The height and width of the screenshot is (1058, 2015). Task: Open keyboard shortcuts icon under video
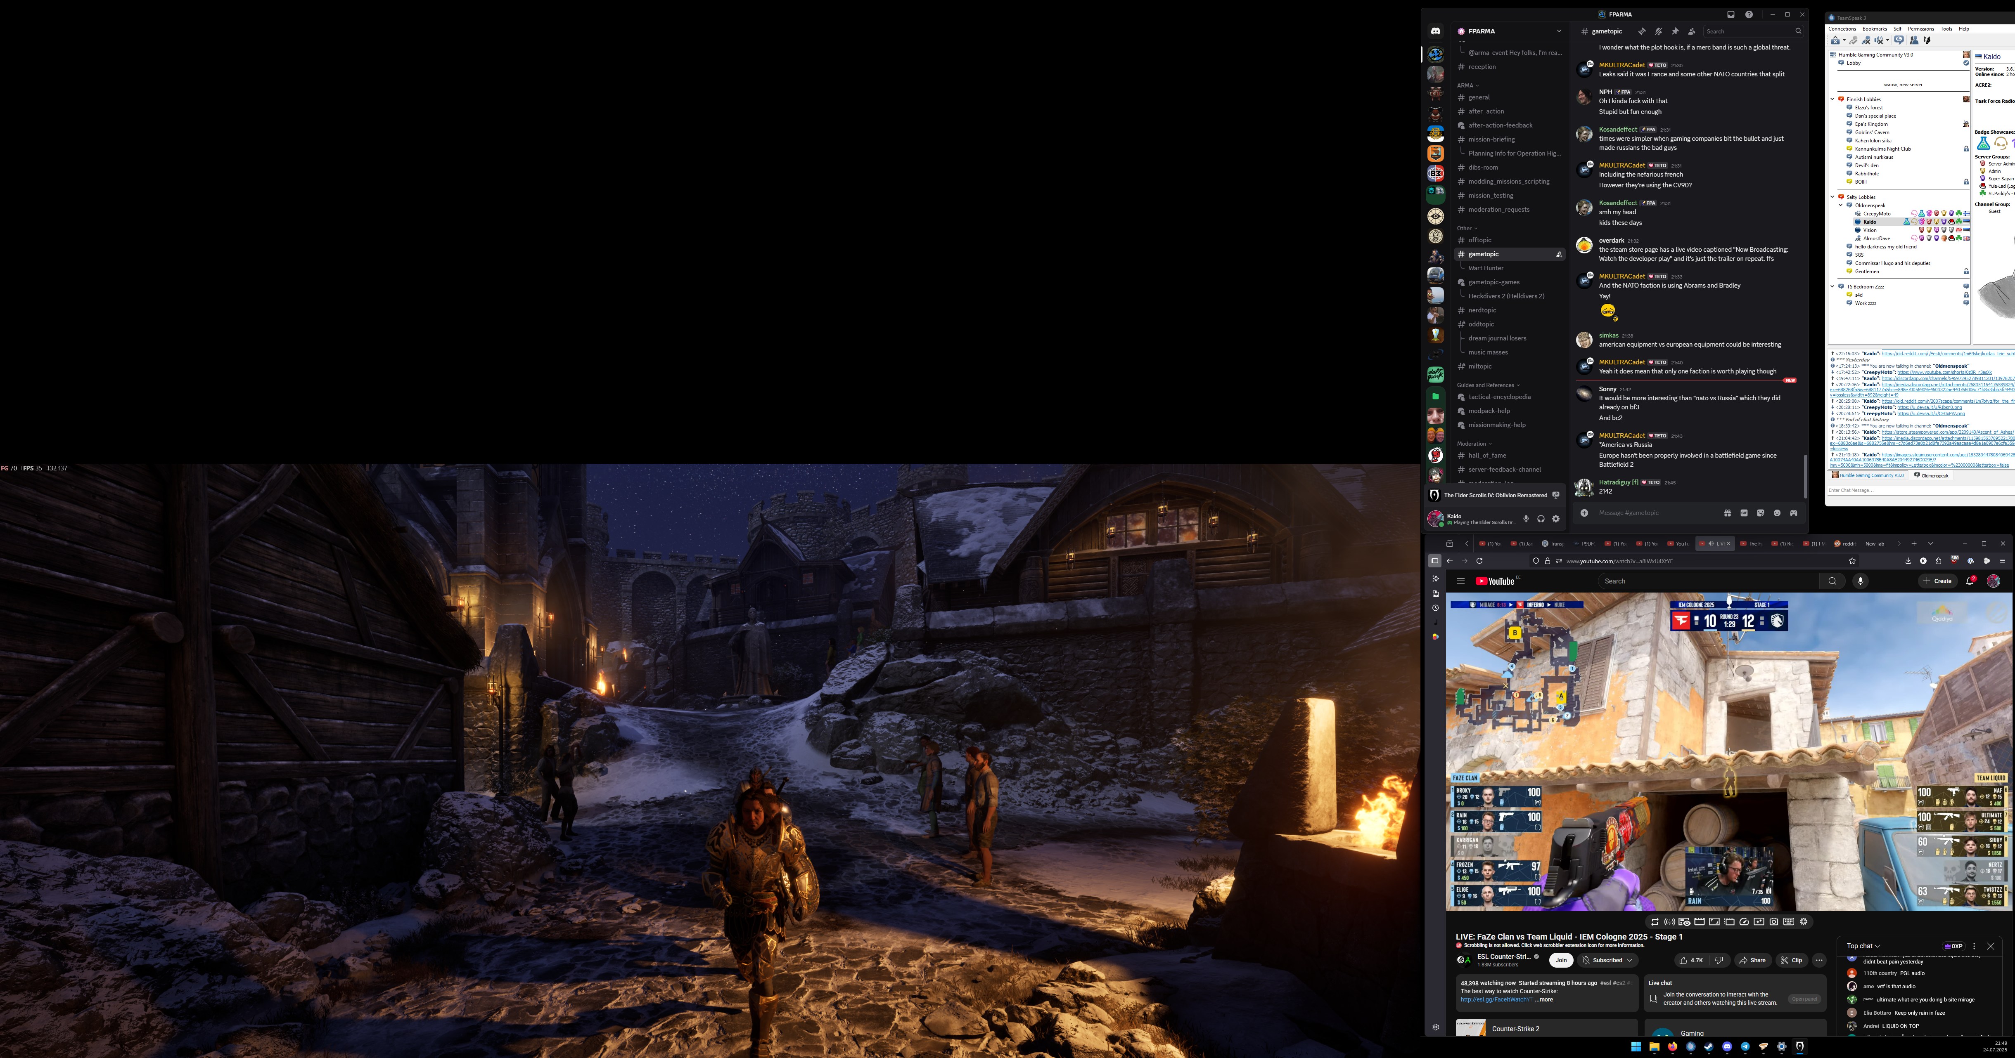[x=1789, y=922]
